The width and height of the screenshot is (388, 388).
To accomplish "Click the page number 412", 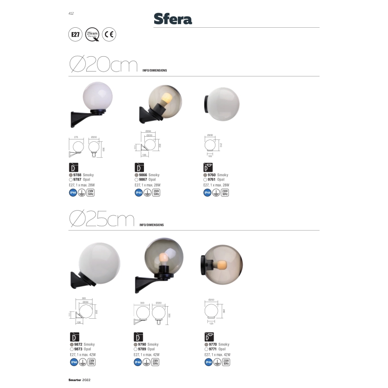I will [x=71, y=14].
